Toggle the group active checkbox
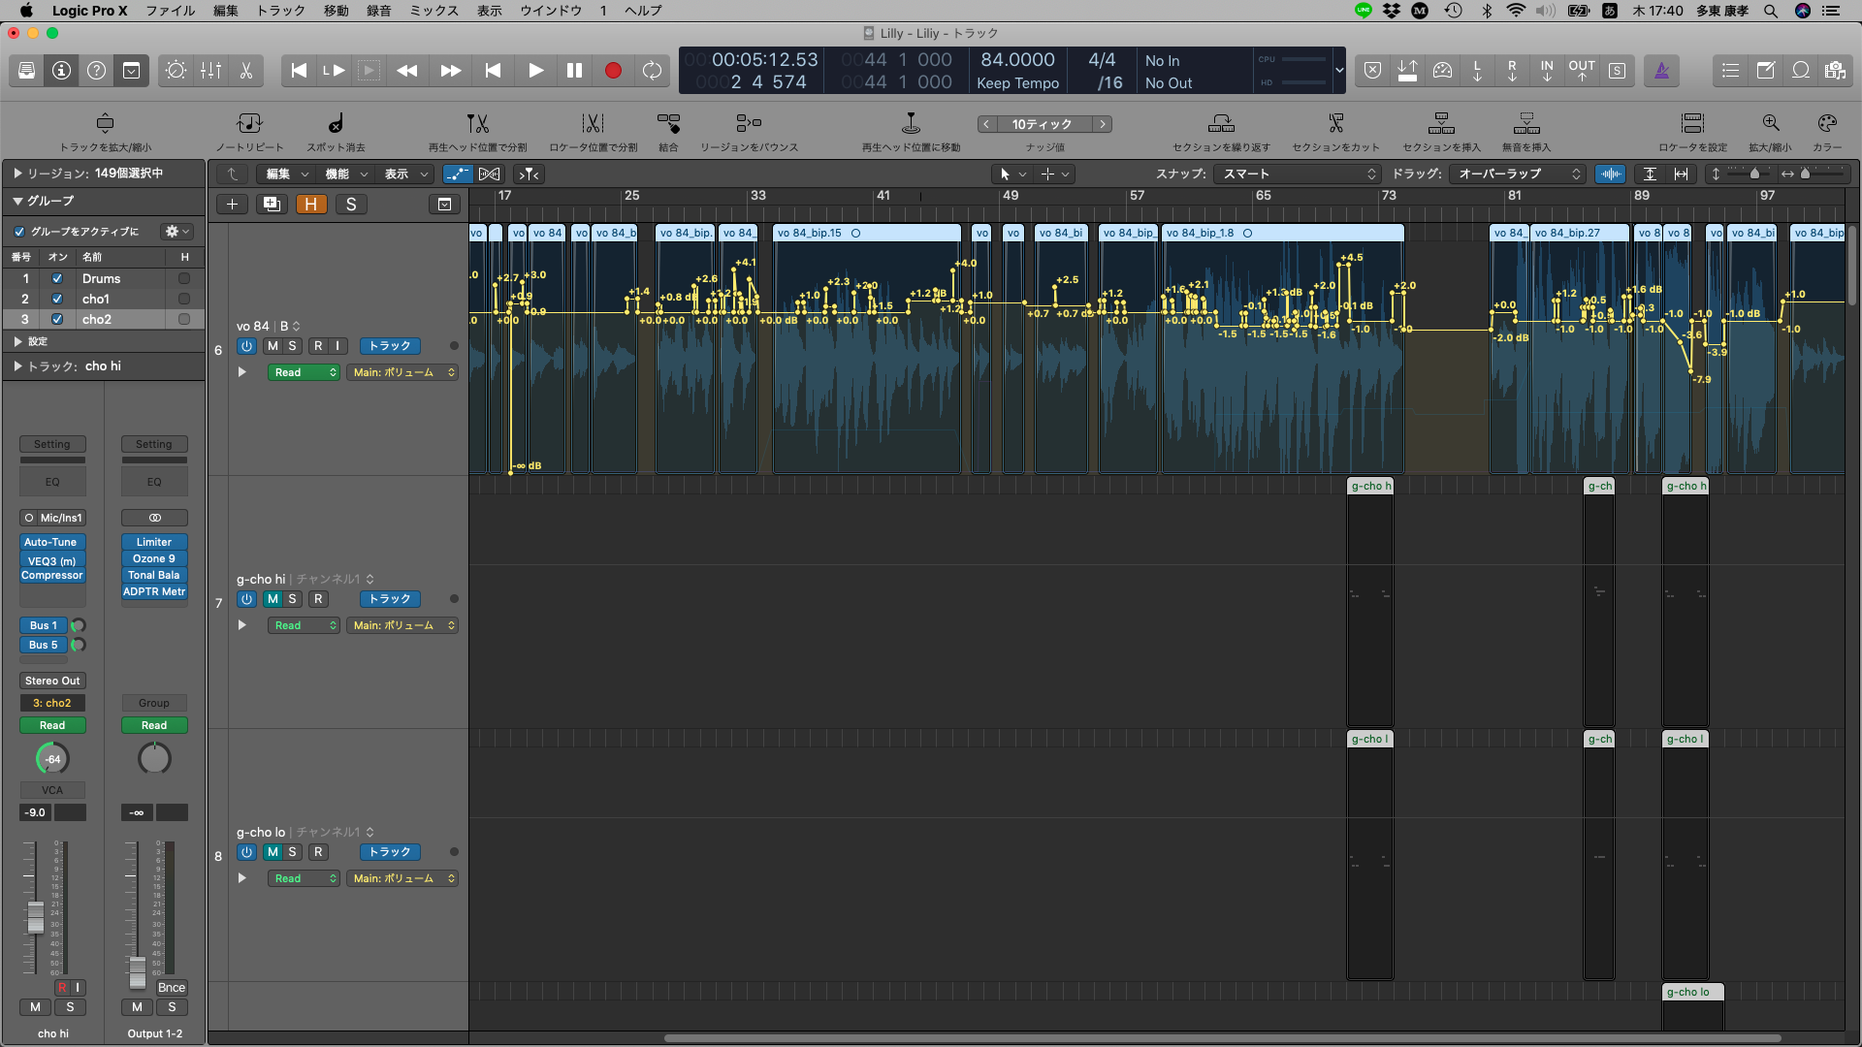 coord(19,232)
